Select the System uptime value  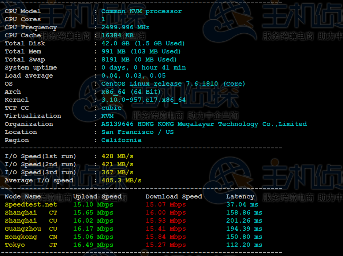[143, 68]
